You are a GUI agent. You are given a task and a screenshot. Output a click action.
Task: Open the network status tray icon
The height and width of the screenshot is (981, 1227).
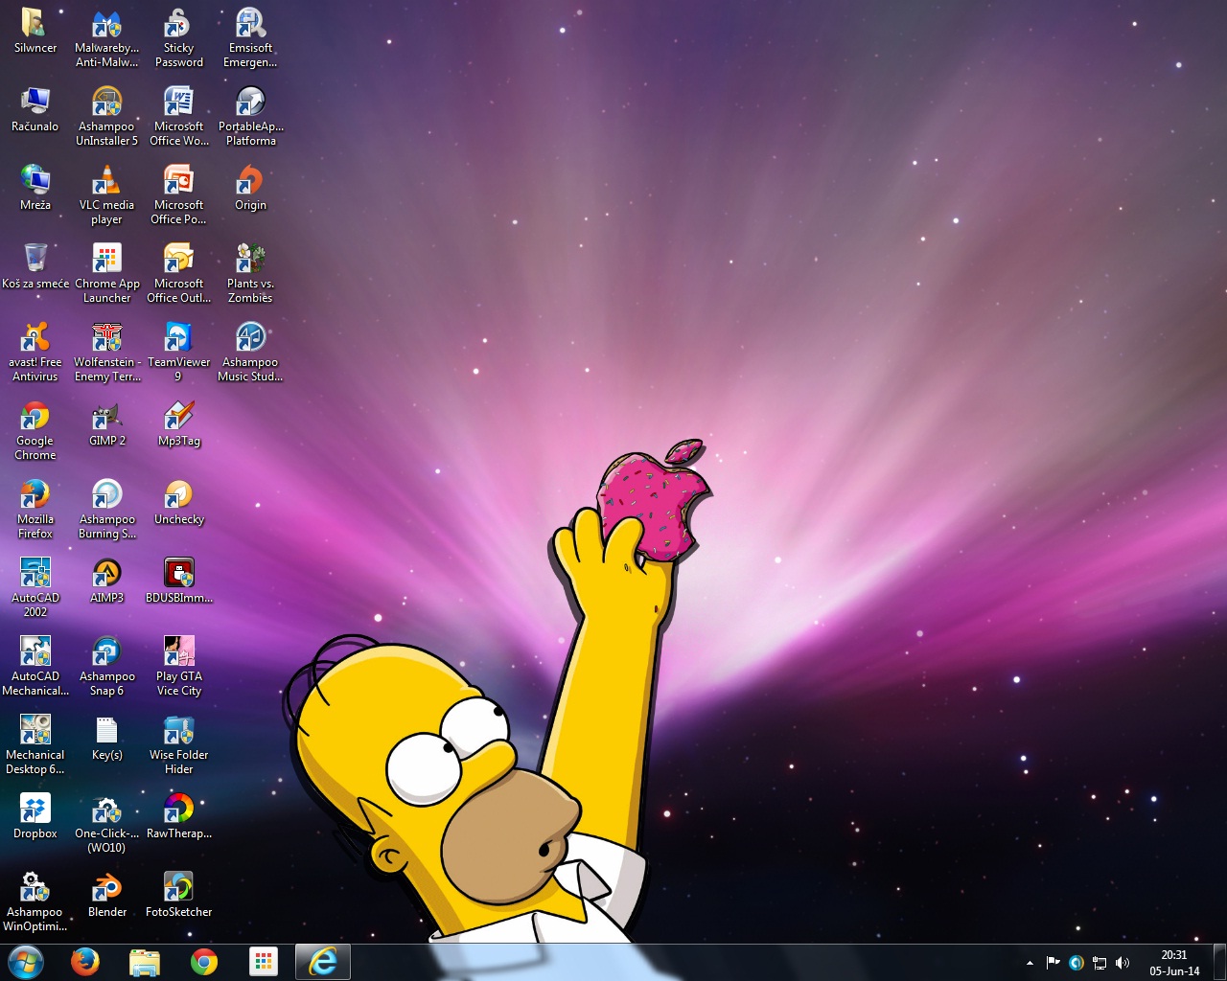pyautogui.click(x=1100, y=963)
